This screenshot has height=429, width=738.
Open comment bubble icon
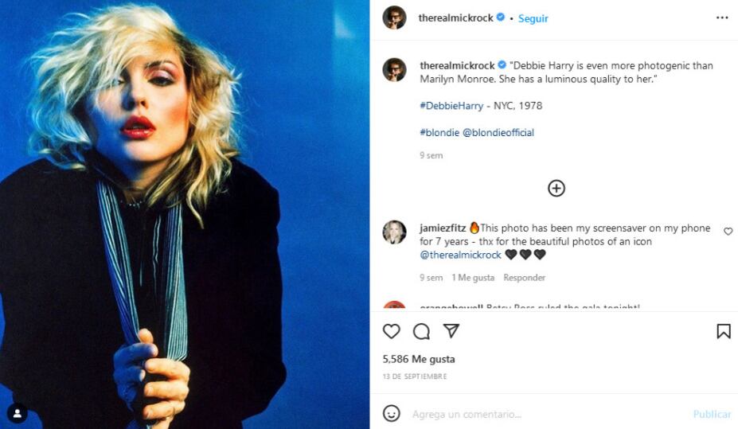click(x=422, y=331)
